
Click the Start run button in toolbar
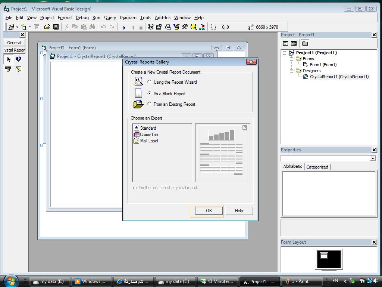point(124,27)
